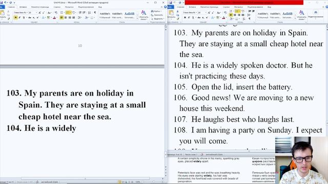Image resolution: width=328 pixels, height=184 pixels.
Task: Apply Заголовок style in the left window
Action: coord(130,15)
